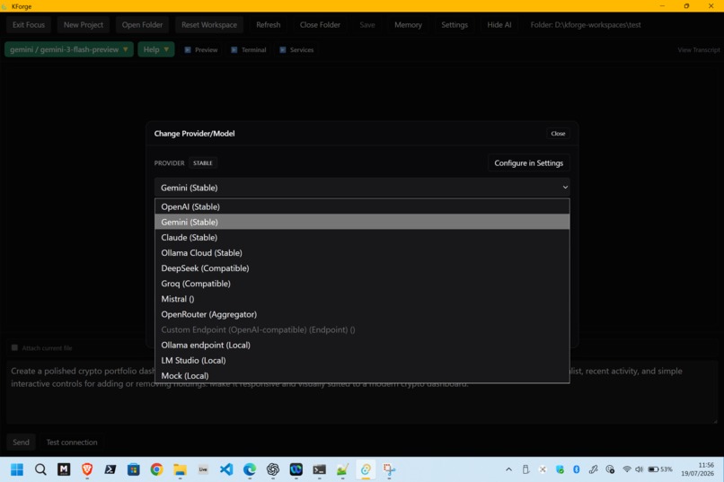Screen dimensions: 724x482
Task: Open gemini-3-flash-preview model dropdown
Action: (x=69, y=49)
